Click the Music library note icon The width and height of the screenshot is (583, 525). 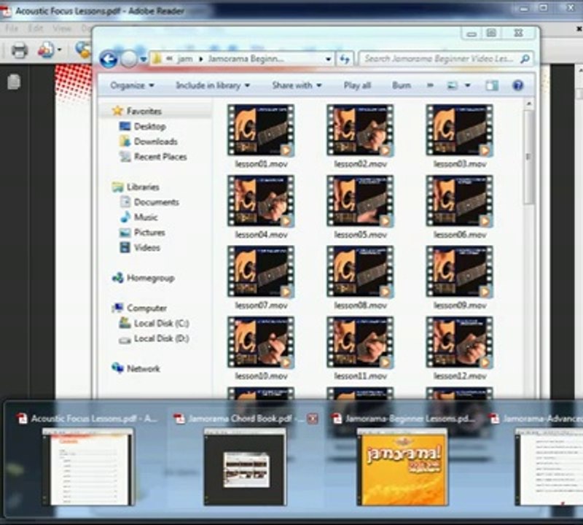click(125, 217)
